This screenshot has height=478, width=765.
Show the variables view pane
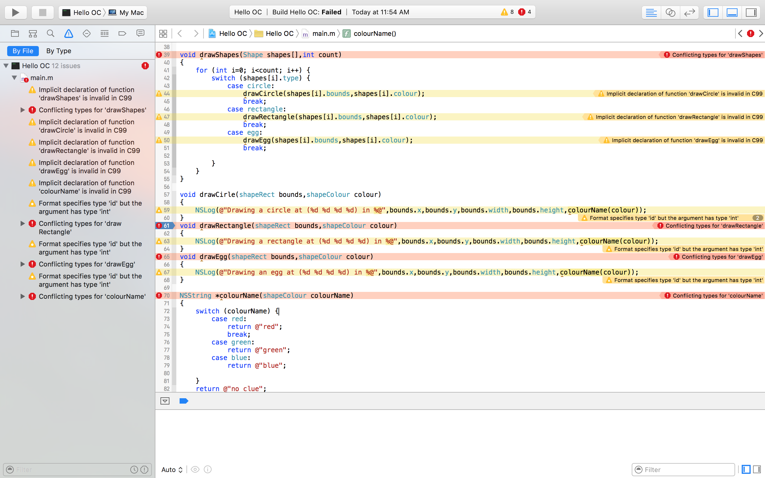coord(746,469)
